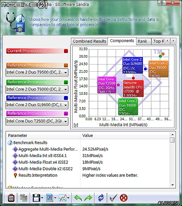This screenshot has width=182, height=206.
Task: Select the Components tab
Action: coord(122,41)
